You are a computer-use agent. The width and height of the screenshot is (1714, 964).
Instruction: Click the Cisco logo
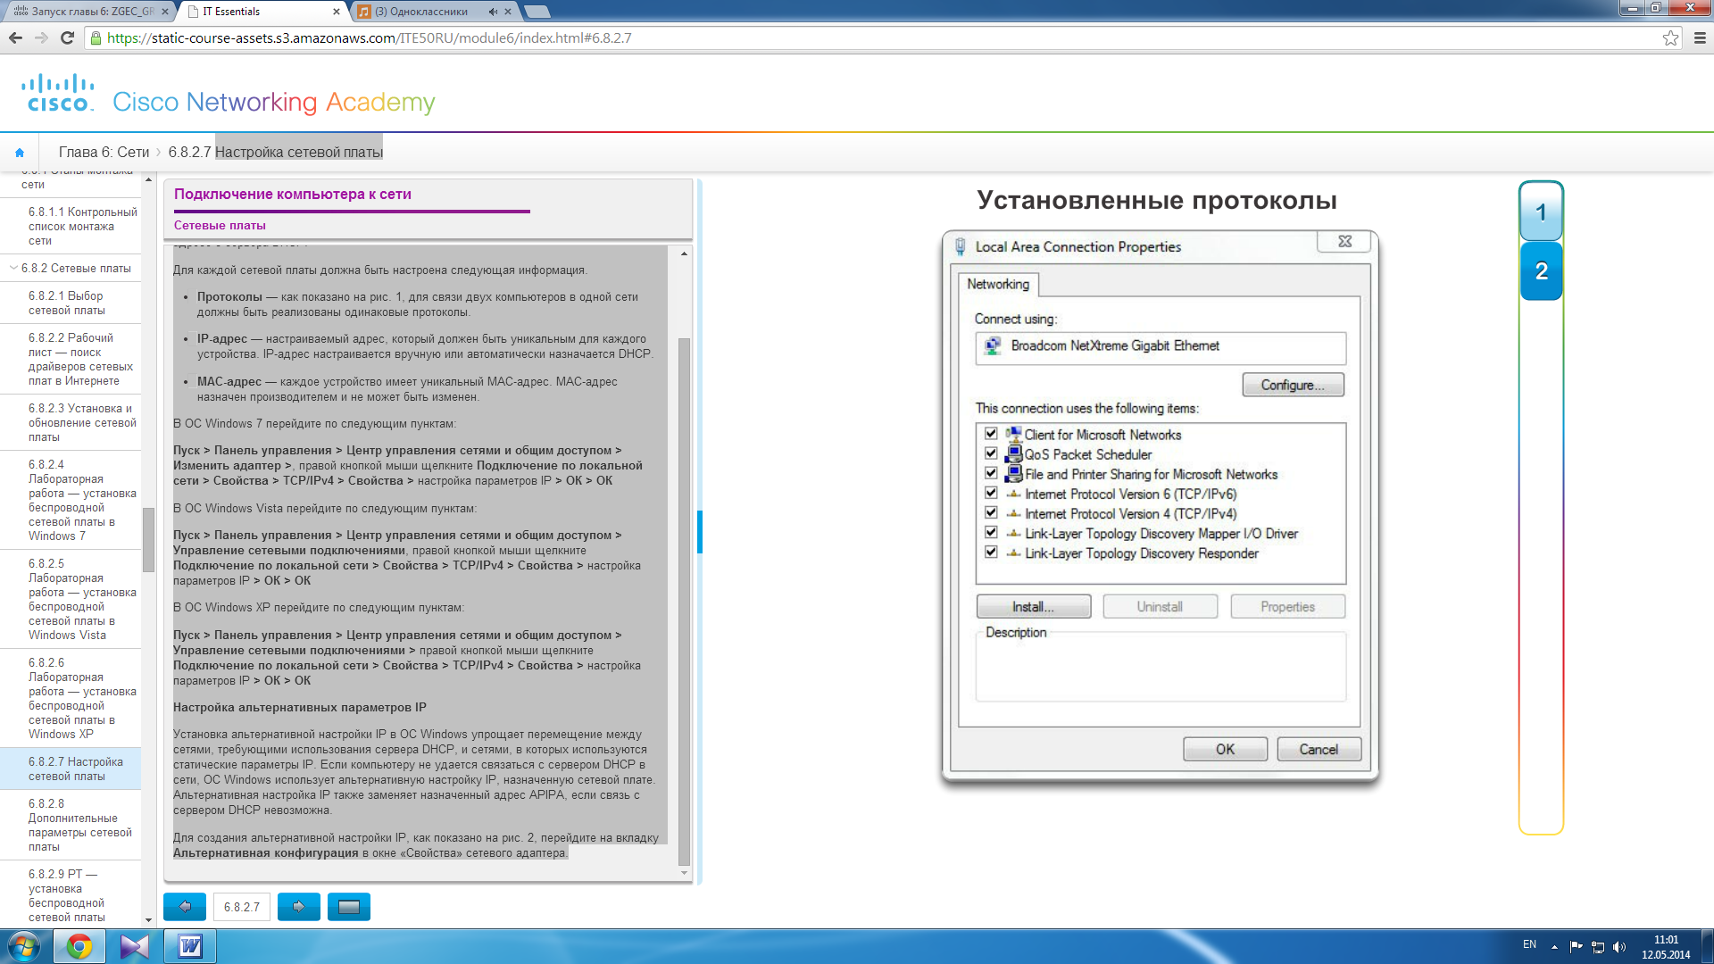[58, 93]
